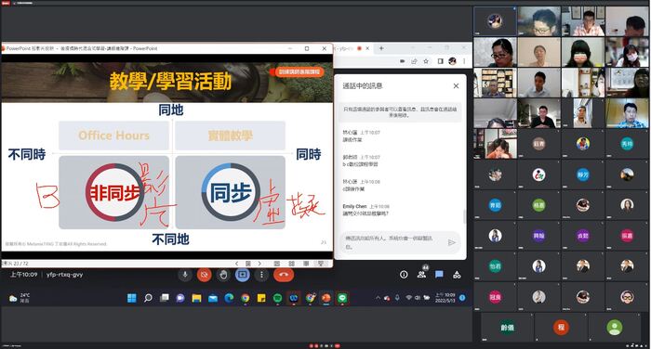This screenshot has height=349, width=651.
Task: Open Chrome side panel icon
Action: coord(440,61)
